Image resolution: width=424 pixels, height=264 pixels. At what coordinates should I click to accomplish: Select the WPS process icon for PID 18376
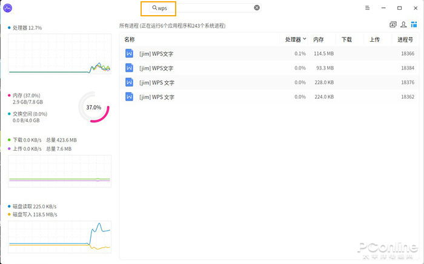pos(129,82)
